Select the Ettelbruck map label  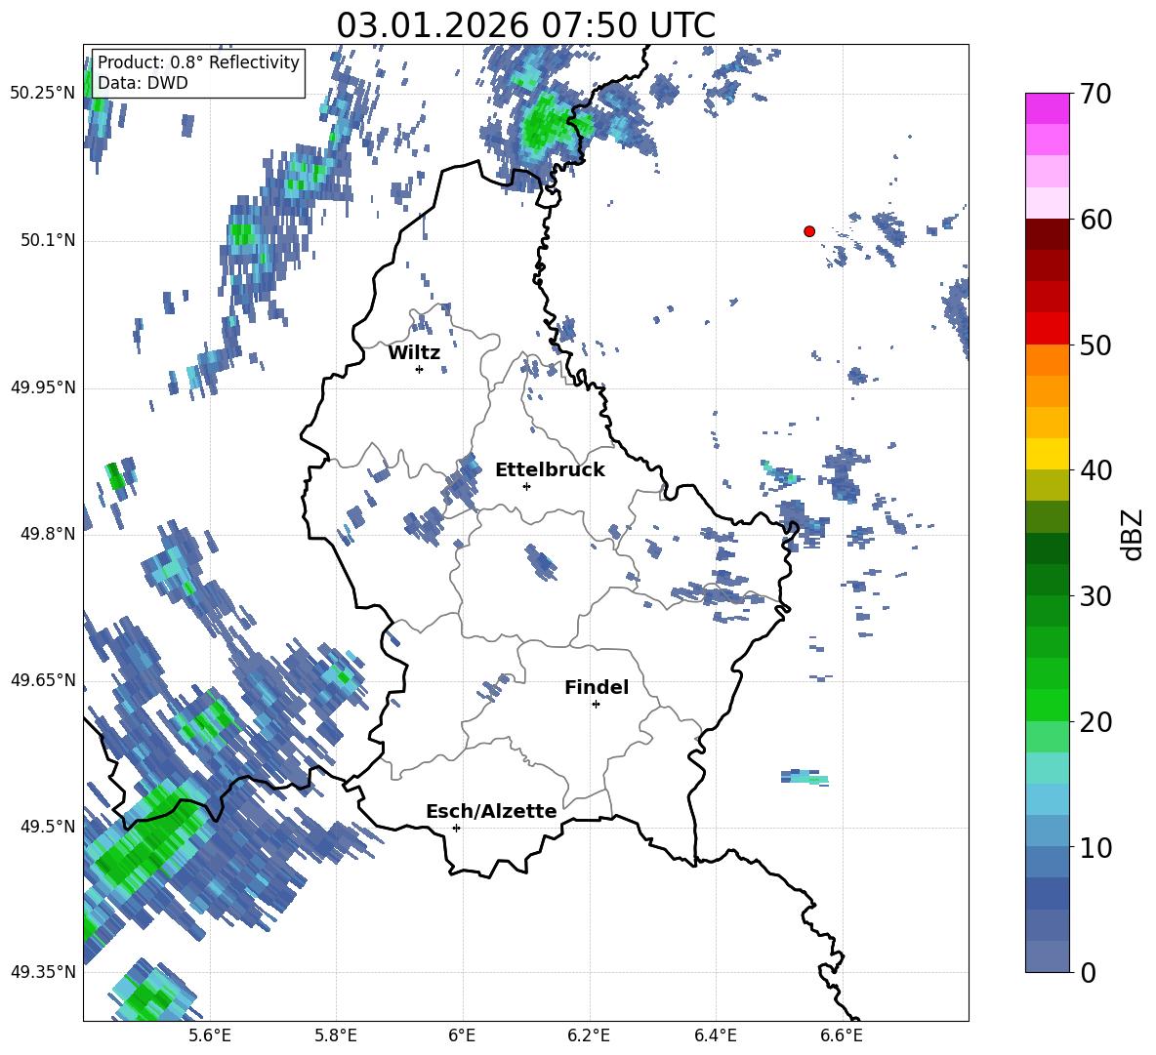point(550,470)
